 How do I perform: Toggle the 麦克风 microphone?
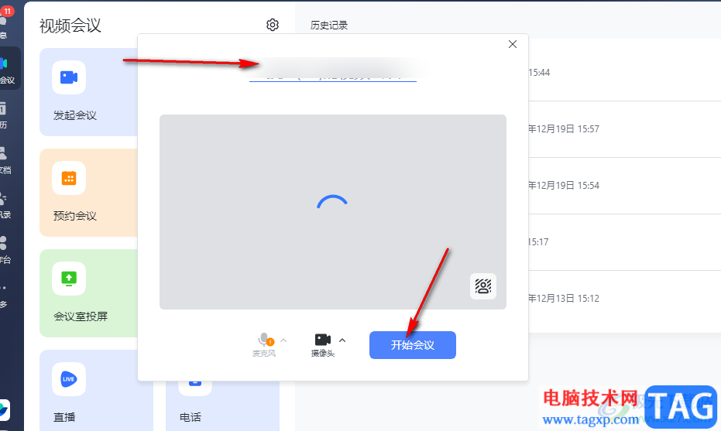(x=264, y=345)
